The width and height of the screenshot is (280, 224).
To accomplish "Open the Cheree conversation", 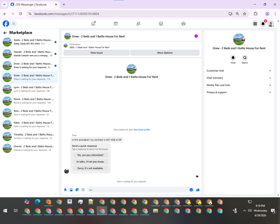I will coord(30,148).
